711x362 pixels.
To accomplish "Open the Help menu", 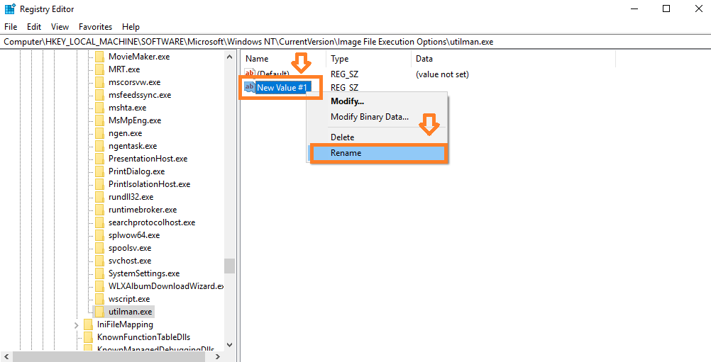I will [x=131, y=27].
